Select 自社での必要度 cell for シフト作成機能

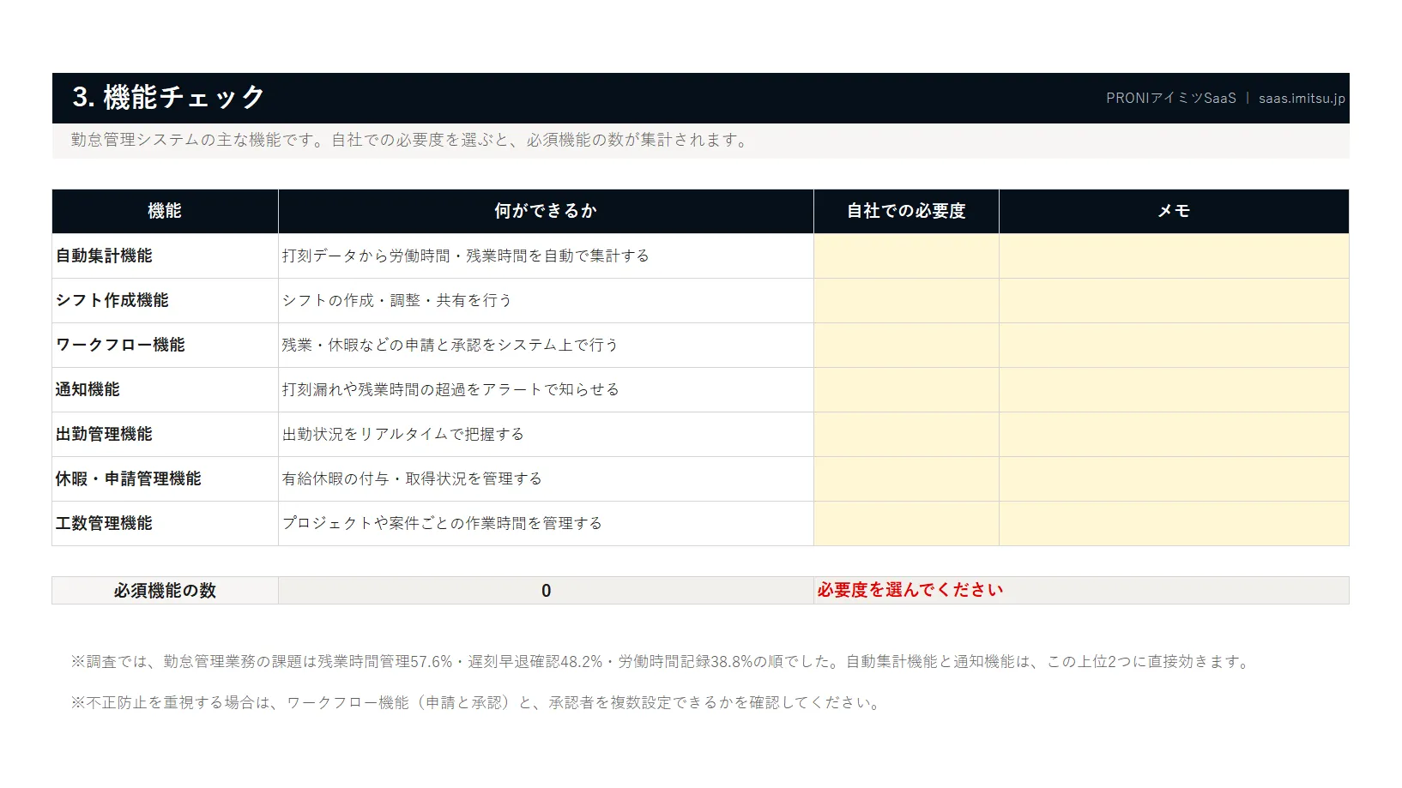[x=906, y=300]
